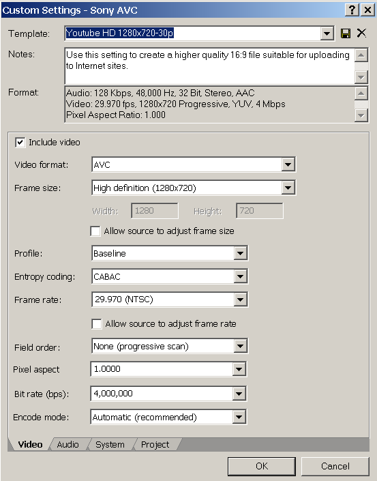Expand the Video format dropdown
The height and width of the screenshot is (481, 377).
(288, 164)
